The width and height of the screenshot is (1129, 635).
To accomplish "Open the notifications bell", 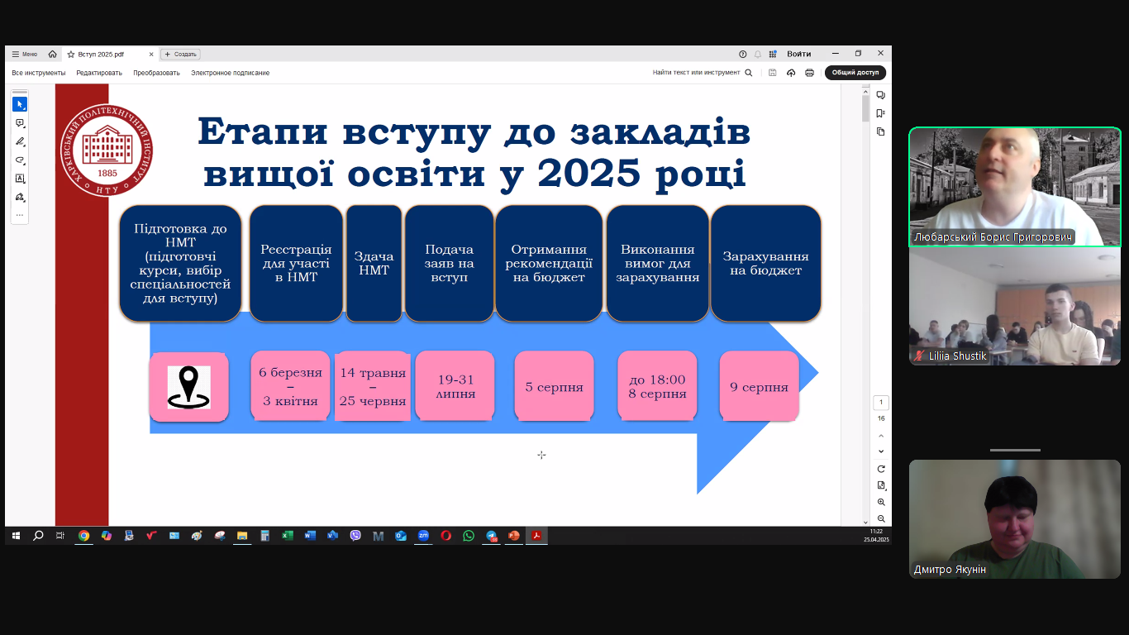I will pyautogui.click(x=758, y=54).
